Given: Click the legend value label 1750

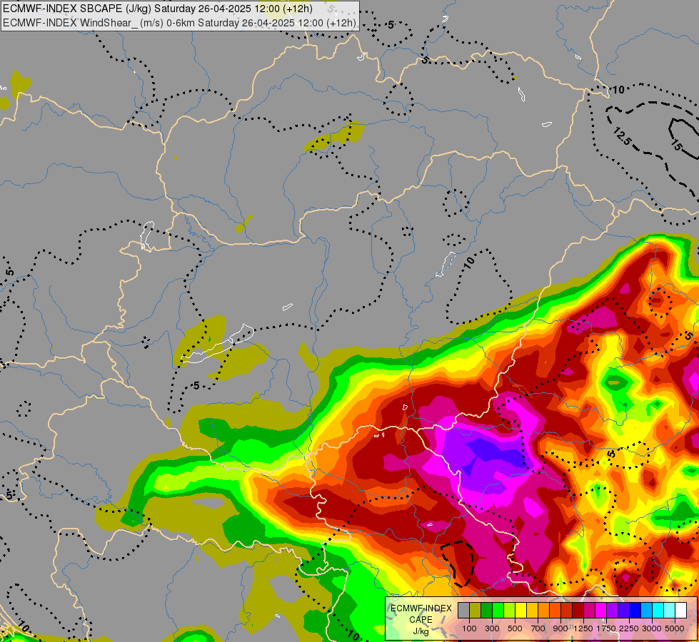Looking at the screenshot, I should (606, 628).
